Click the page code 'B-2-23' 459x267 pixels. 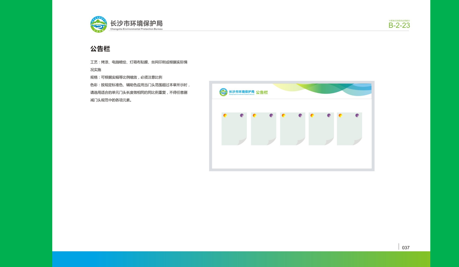click(399, 25)
